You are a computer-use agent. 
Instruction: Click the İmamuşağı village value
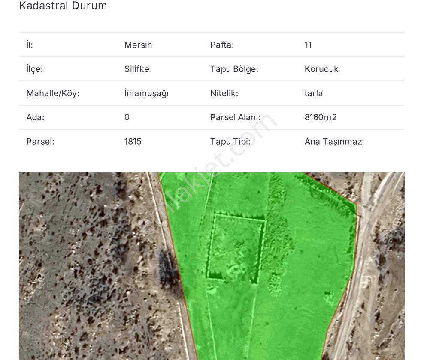pyautogui.click(x=146, y=93)
